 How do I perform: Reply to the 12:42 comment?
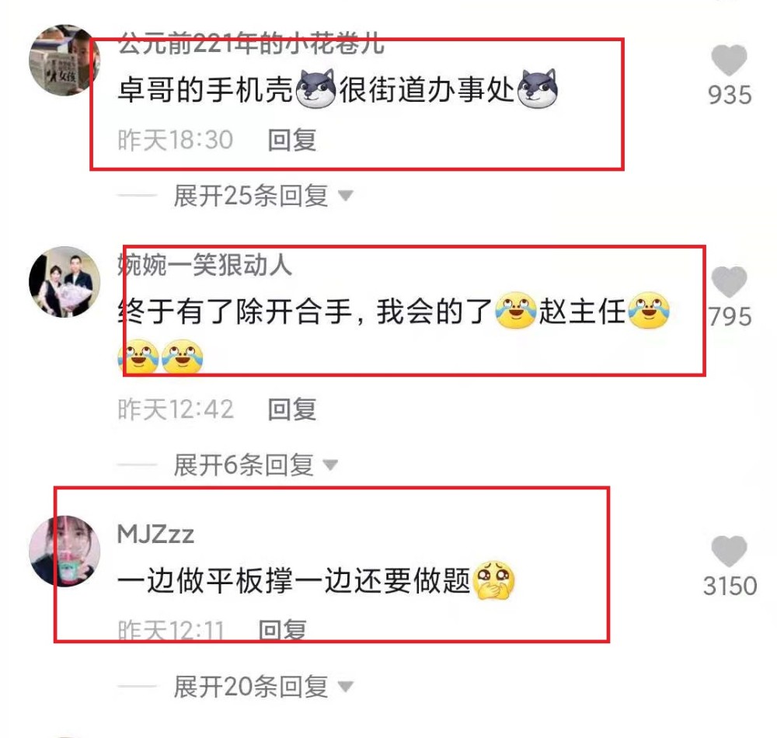click(292, 409)
